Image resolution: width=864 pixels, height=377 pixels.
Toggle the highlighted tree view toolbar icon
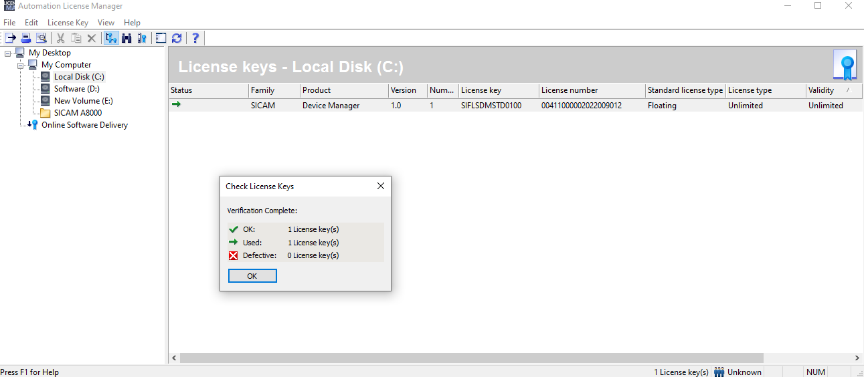click(x=111, y=38)
